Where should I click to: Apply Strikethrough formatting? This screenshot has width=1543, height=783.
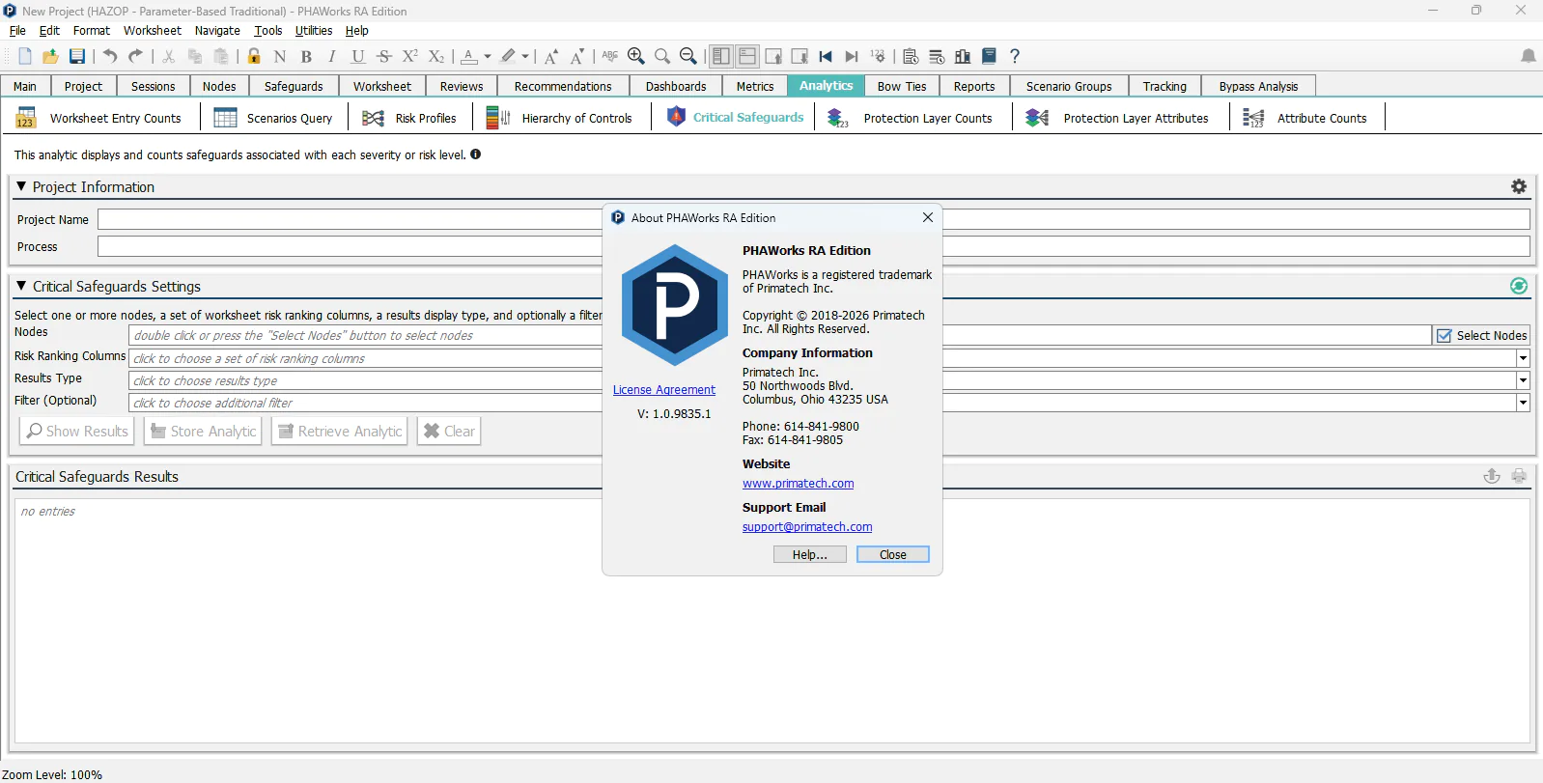384,56
